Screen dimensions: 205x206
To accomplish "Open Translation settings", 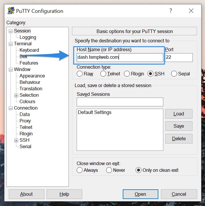I will pos(31,89).
